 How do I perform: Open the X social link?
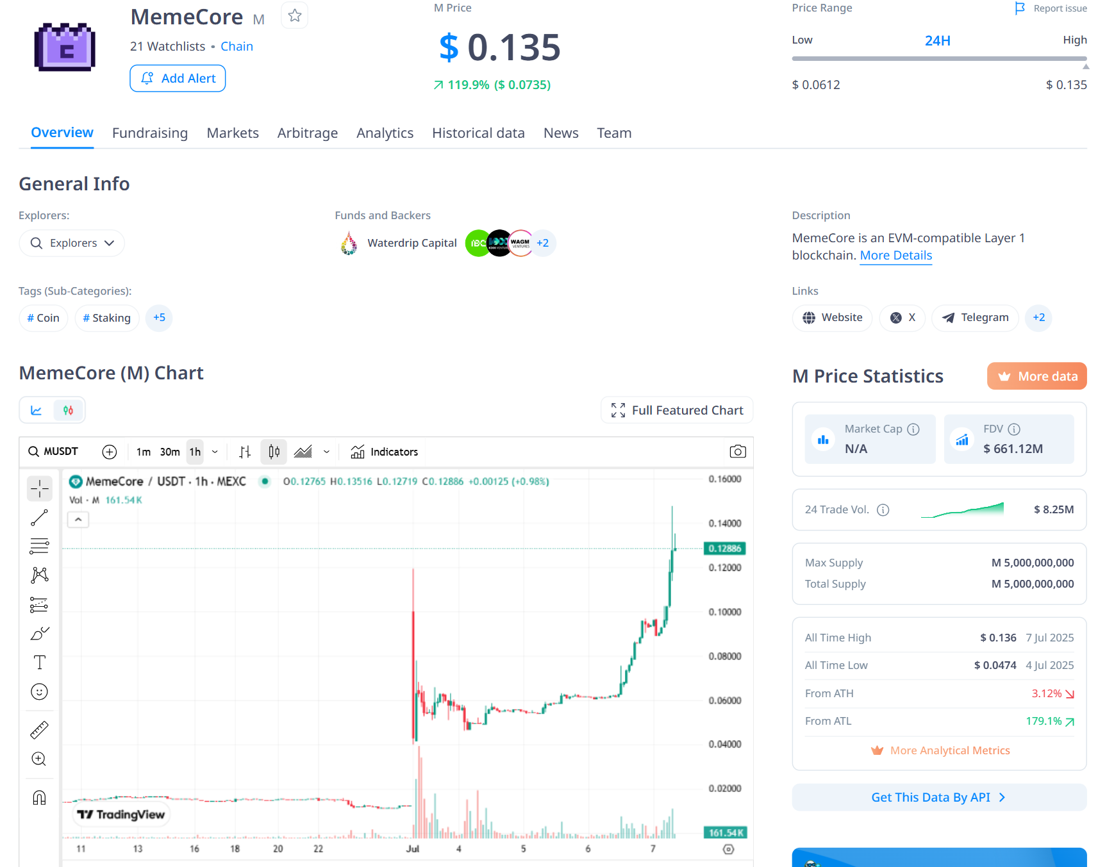pyautogui.click(x=903, y=318)
